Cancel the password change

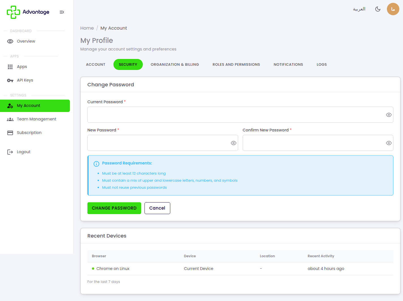[157, 208]
